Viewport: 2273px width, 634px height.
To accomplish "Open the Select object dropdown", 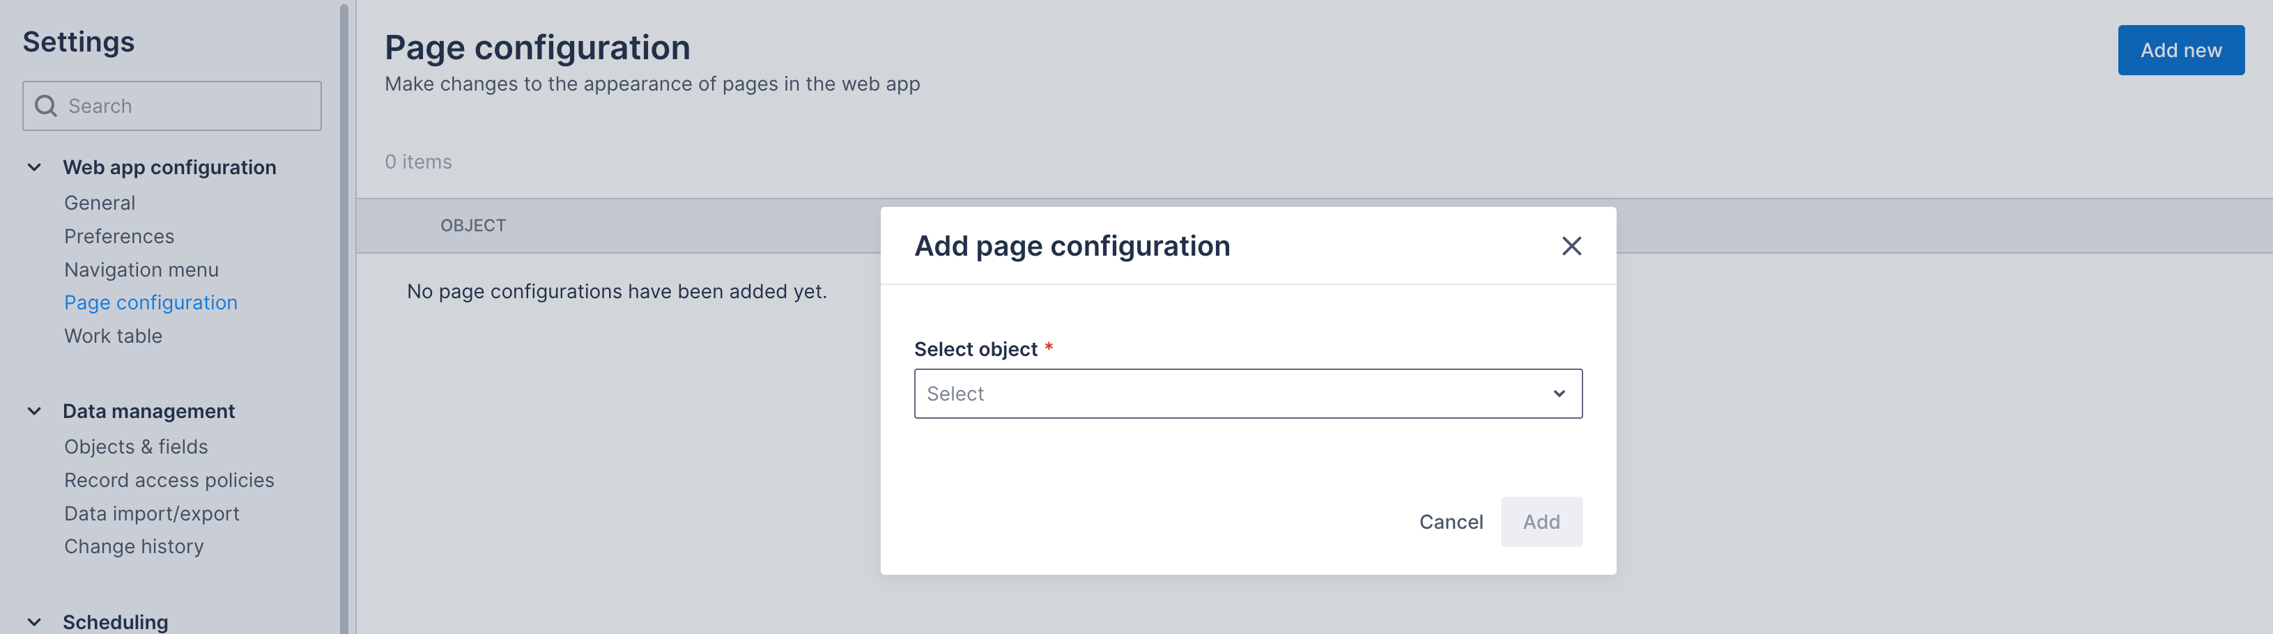I will pyautogui.click(x=1248, y=393).
